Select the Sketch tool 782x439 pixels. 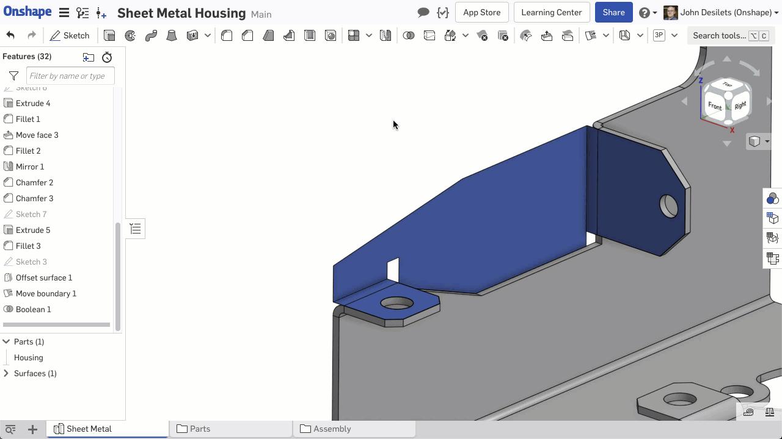tap(70, 35)
